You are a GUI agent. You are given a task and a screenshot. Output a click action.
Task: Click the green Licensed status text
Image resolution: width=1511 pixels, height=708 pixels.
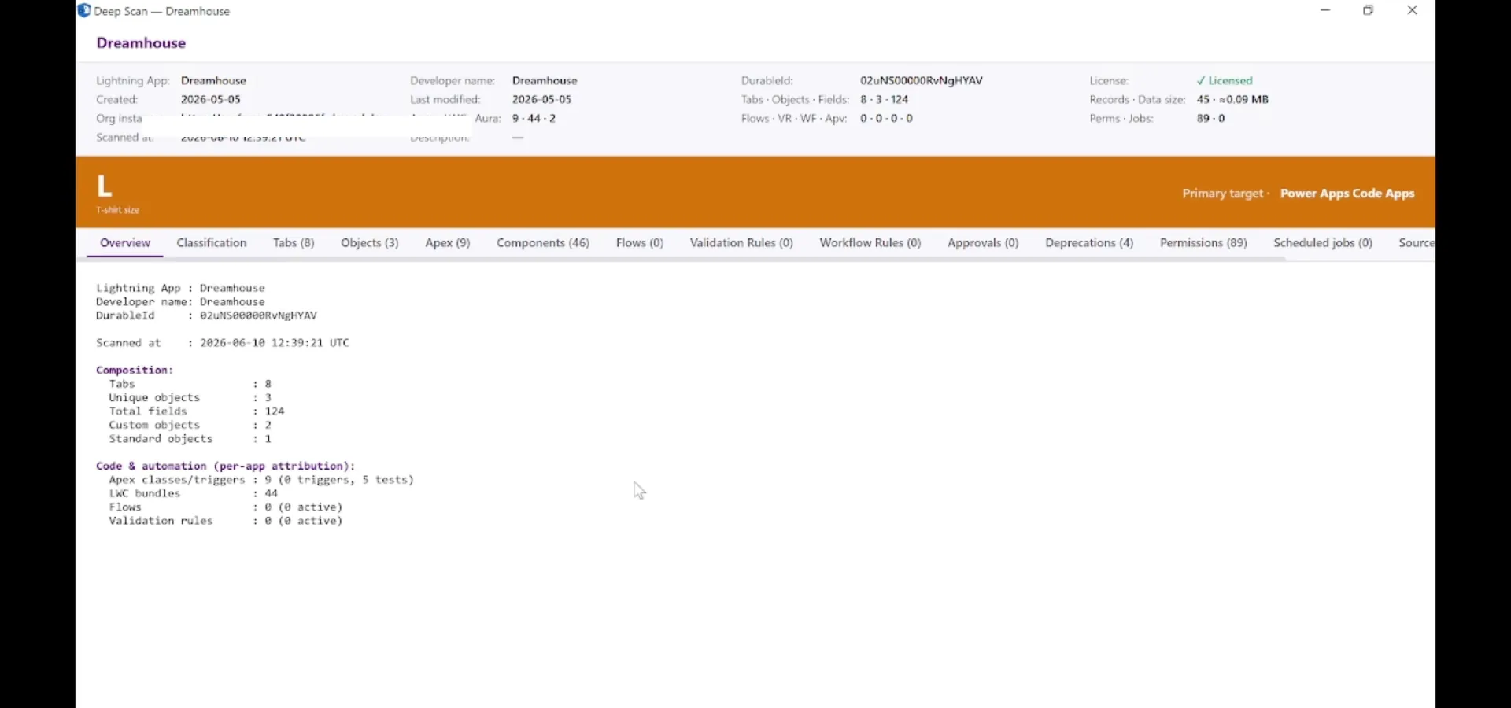(1225, 81)
